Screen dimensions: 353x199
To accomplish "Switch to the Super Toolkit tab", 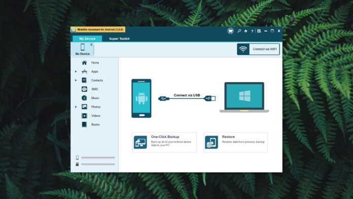I will (x=119, y=39).
